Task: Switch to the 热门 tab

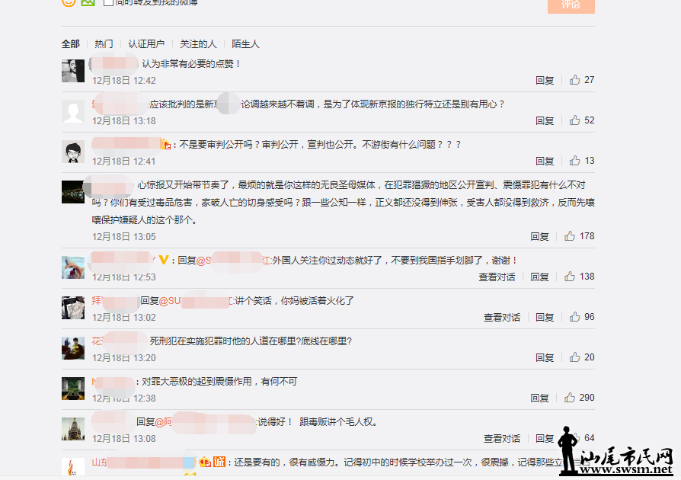Action: [104, 43]
